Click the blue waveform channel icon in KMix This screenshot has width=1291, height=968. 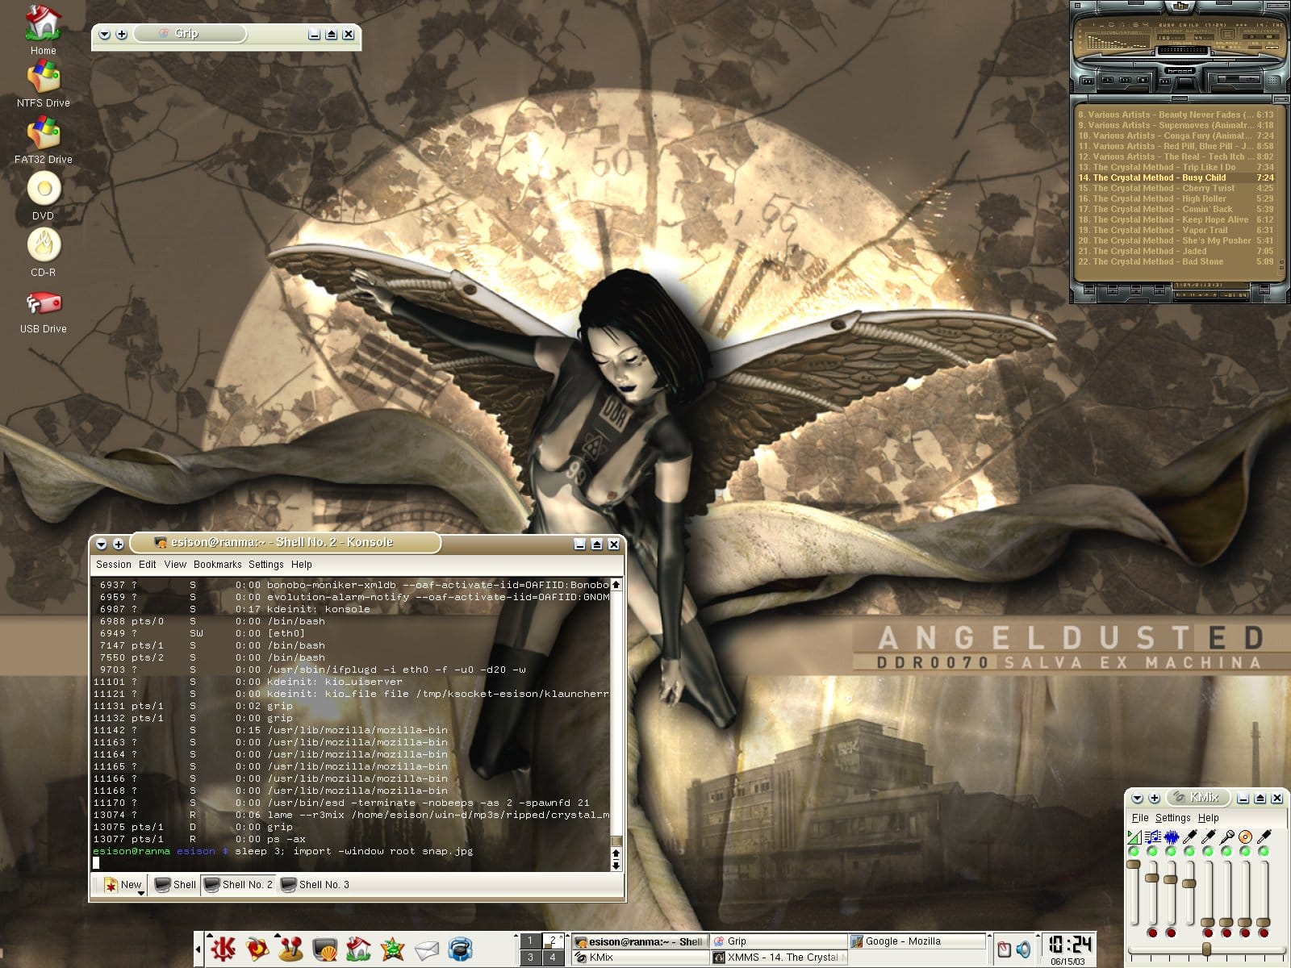click(x=1171, y=837)
